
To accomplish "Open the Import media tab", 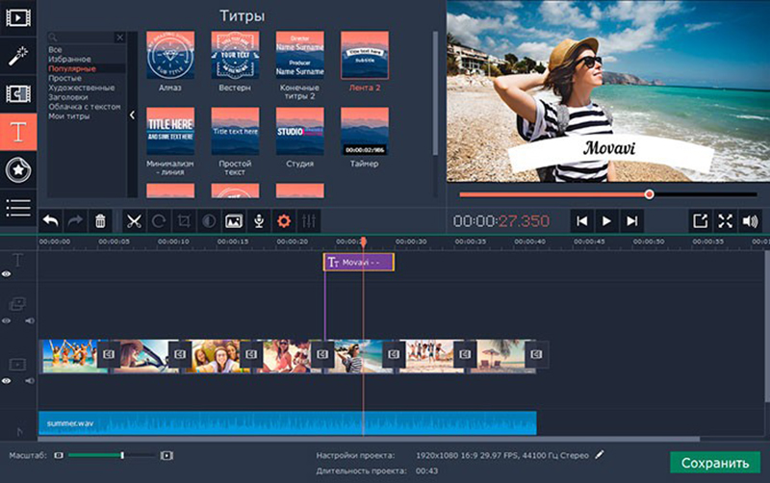I will click(18, 17).
